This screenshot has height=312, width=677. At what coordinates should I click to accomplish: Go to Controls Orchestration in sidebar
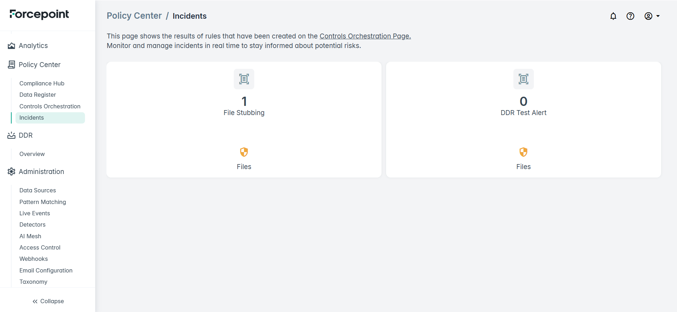[x=50, y=106]
